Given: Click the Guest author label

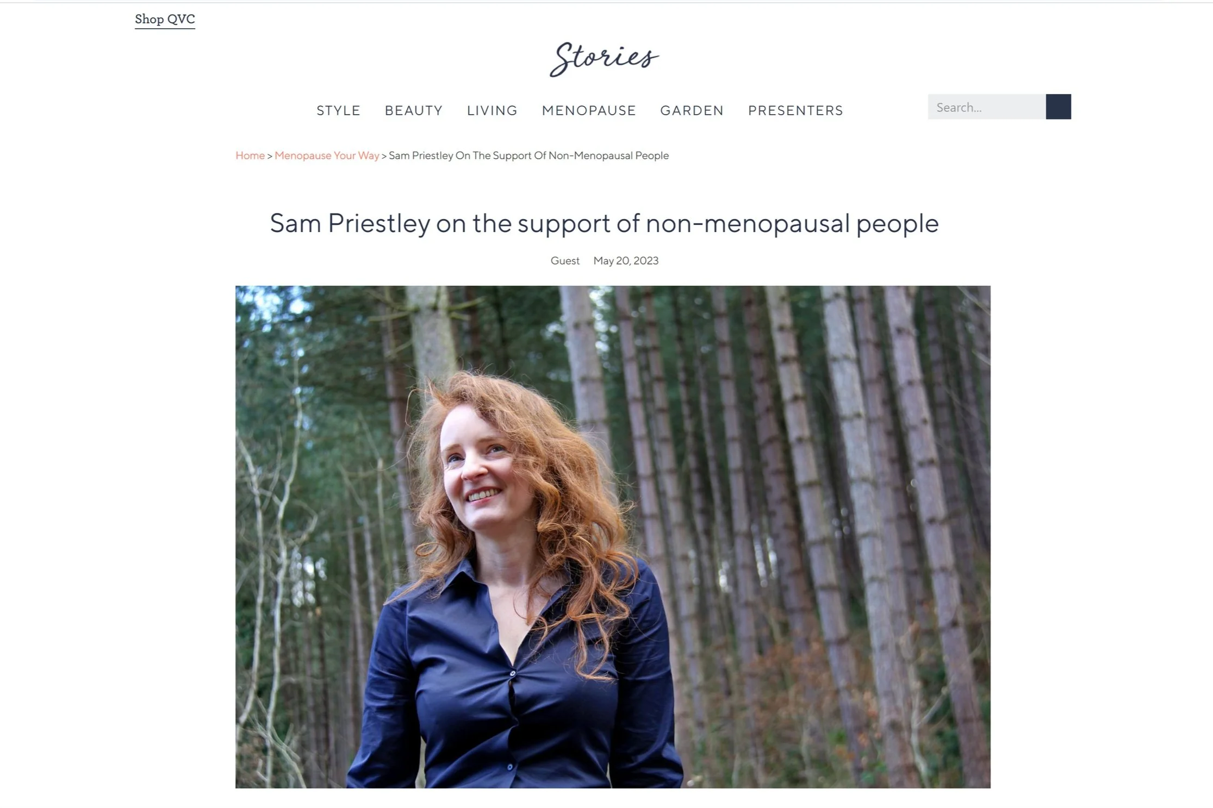Looking at the screenshot, I should pos(565,261).
